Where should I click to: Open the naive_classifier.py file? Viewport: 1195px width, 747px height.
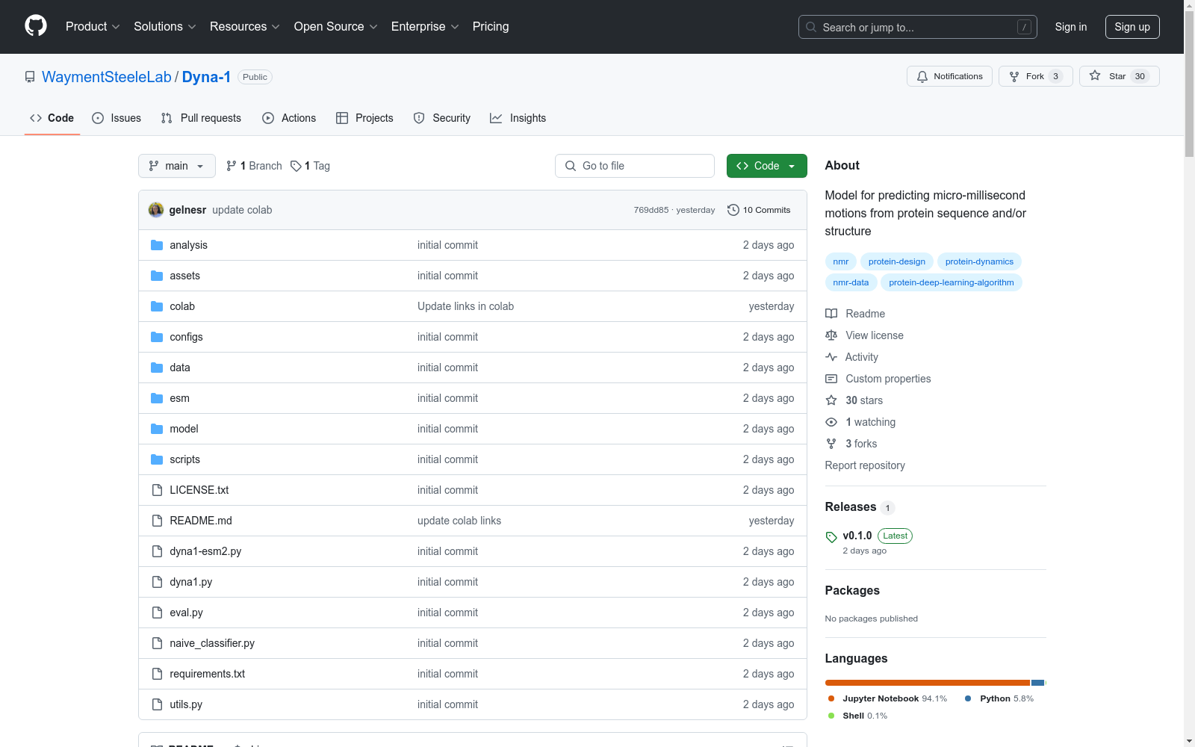click(x=212, y=643)
